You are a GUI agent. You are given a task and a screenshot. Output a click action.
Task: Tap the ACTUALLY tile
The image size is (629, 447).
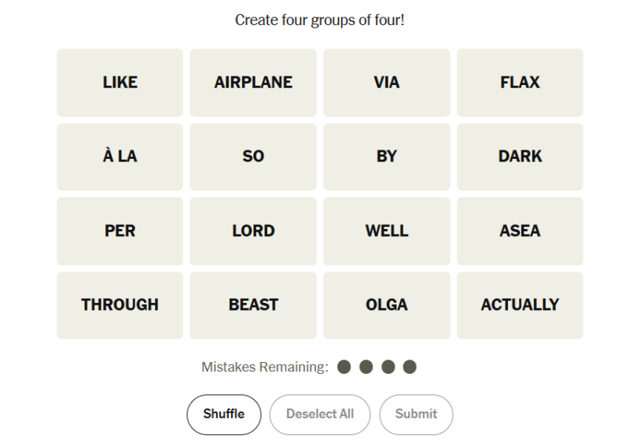[x=520, y=305]
